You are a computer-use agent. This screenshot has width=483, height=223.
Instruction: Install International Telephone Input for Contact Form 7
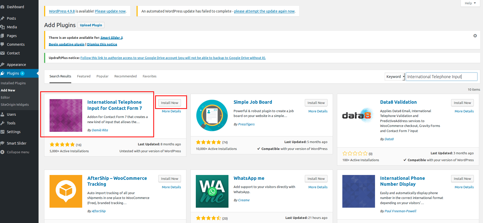[170, 103]
